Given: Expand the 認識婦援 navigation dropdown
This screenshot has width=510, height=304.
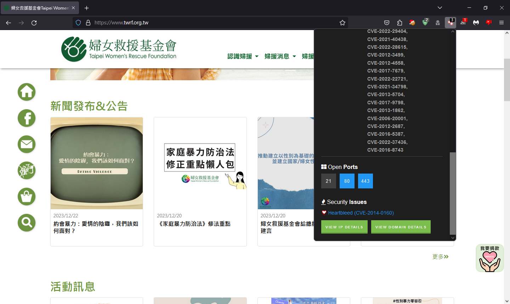Looking at the screenshot, I should point(243,56).
